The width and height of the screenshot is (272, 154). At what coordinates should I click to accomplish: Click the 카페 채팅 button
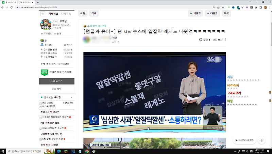pos(56,89)
